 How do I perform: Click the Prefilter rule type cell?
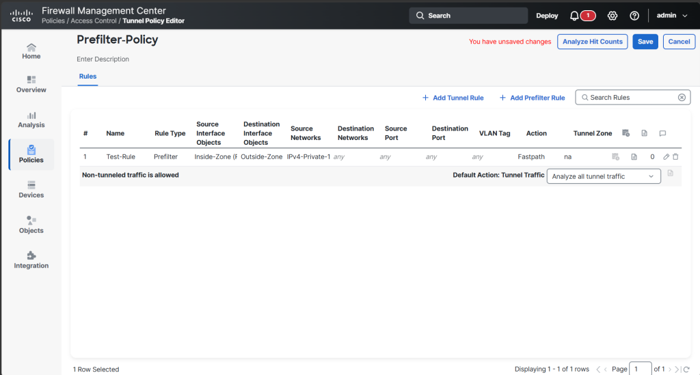click(165, 156)
